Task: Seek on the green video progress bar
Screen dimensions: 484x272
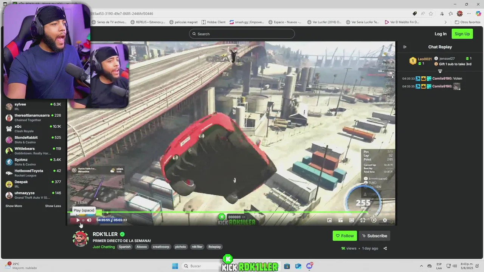Action: pos(231,212)
